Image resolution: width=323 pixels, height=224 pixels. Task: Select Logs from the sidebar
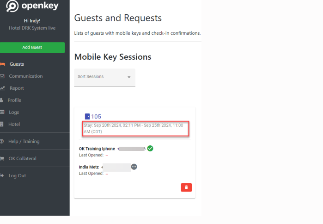(14, 112)
